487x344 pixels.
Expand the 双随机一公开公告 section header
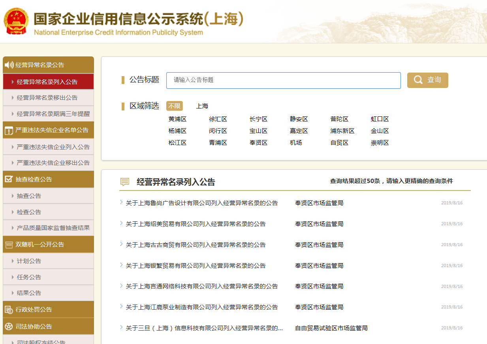[48, 245]
